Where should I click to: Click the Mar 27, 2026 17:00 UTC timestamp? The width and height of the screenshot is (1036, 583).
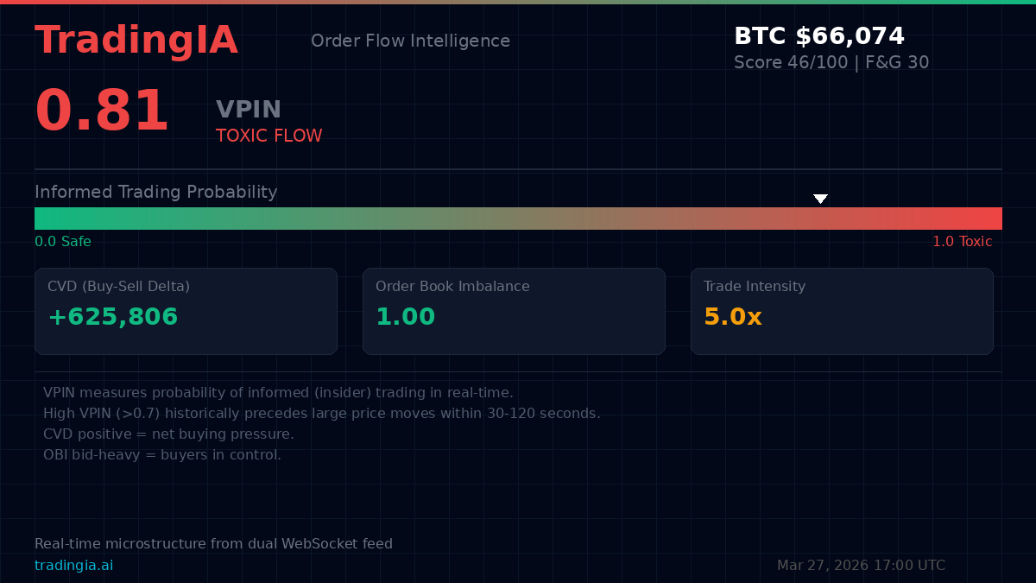coord(861,566)
